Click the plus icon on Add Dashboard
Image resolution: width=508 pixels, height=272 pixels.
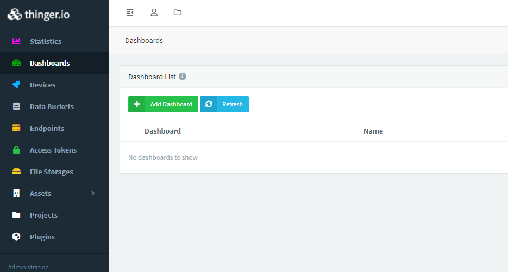click(137, 104)
